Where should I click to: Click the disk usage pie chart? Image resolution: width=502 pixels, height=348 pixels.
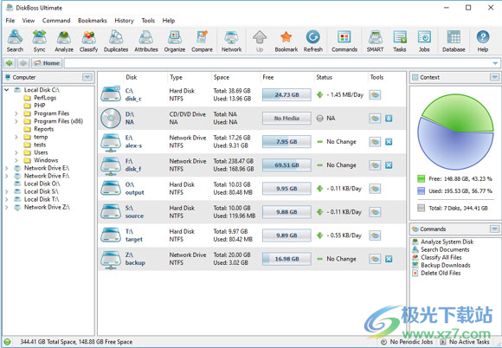click(x=455, y=132)
